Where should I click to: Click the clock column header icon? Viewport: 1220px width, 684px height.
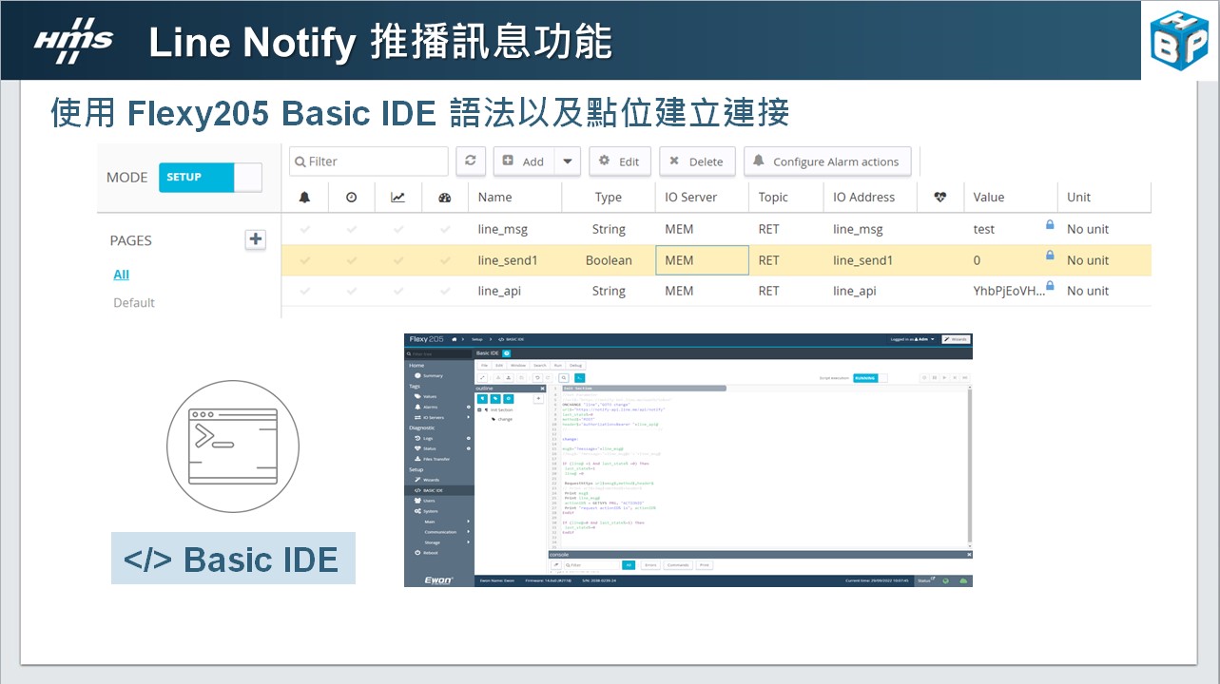352,198
